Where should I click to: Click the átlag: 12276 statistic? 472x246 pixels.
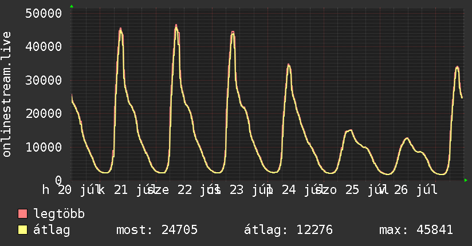point(288,230)
